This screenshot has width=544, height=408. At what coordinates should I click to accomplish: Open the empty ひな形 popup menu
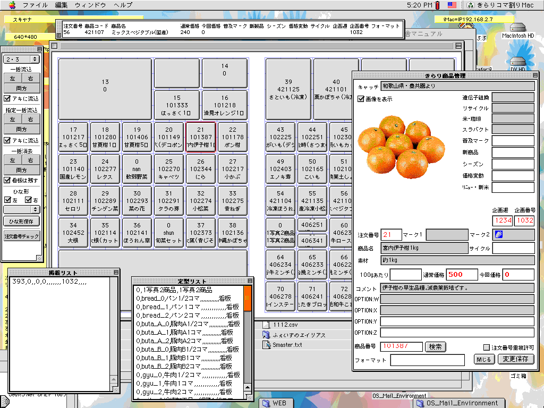pyautogui.click(x=21, y=209)
